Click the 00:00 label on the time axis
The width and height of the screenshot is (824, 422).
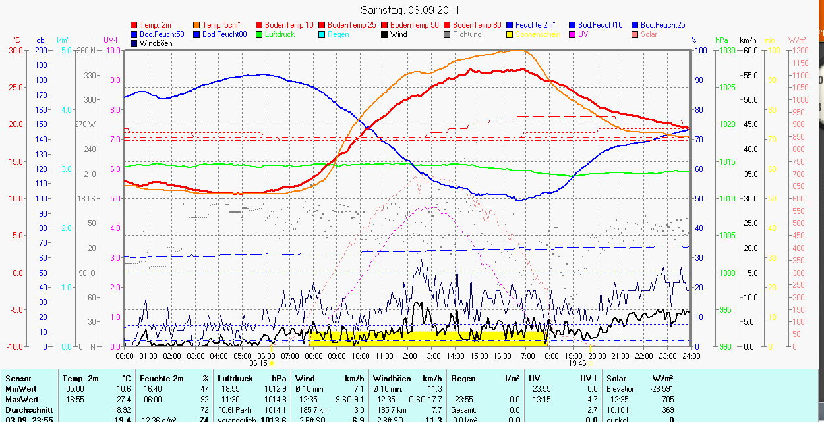(x=125, y=356)
